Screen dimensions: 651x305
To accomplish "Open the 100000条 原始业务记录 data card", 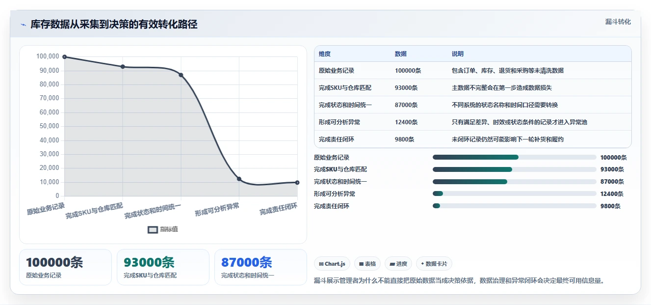I will [65, 267].
